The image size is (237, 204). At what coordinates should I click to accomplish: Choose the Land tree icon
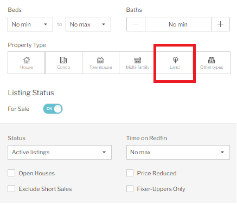point(175,60)
